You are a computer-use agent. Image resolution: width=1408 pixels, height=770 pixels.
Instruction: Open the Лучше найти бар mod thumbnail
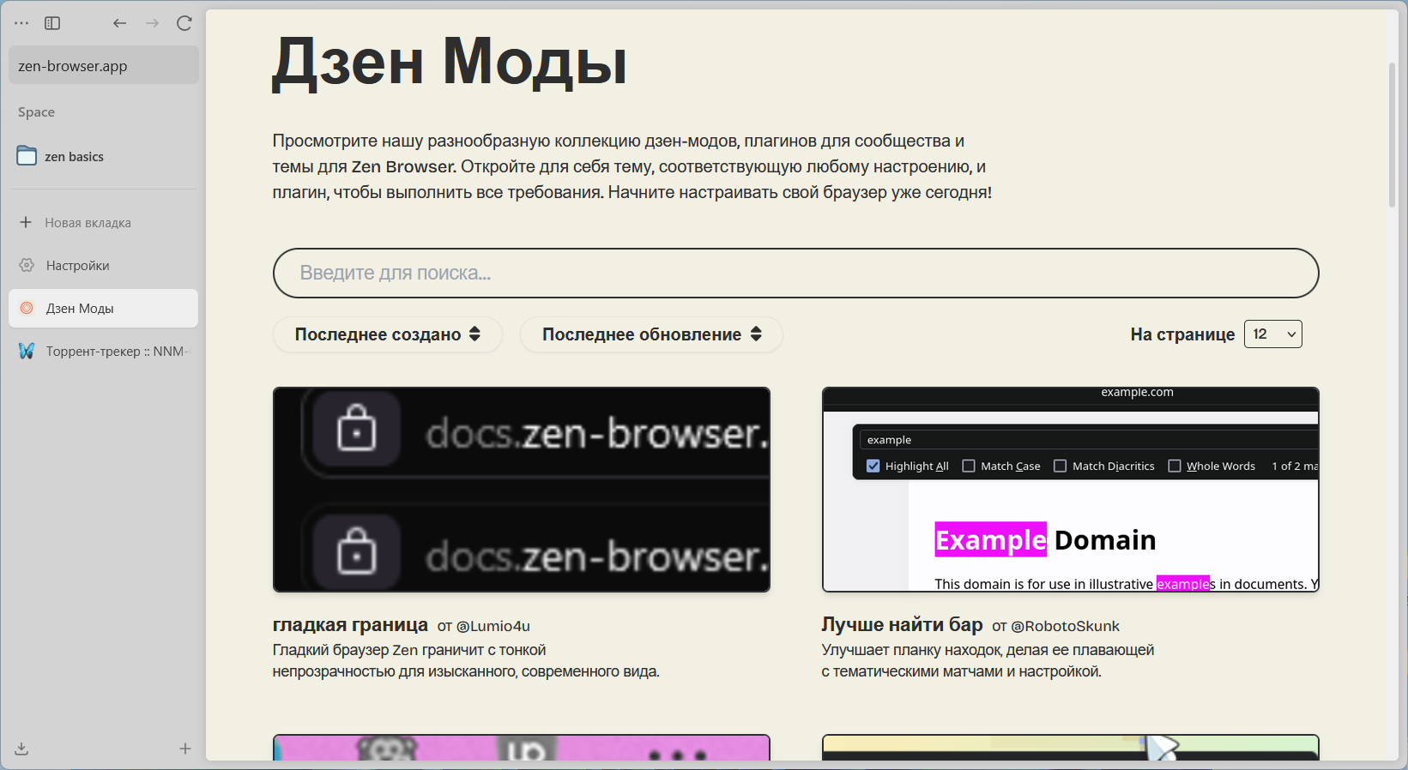pyautogui.click(x=1070, y=490)
